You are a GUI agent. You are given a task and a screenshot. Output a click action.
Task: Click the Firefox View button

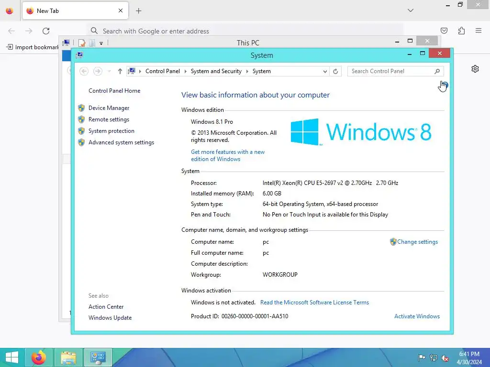(x=10, y=11)
